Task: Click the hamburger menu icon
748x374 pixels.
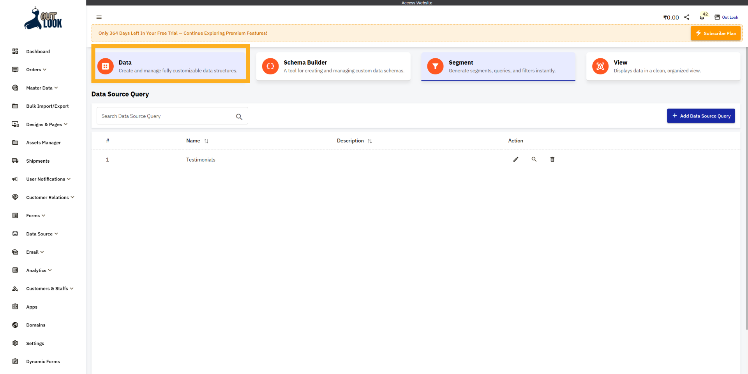Action: 99,17
